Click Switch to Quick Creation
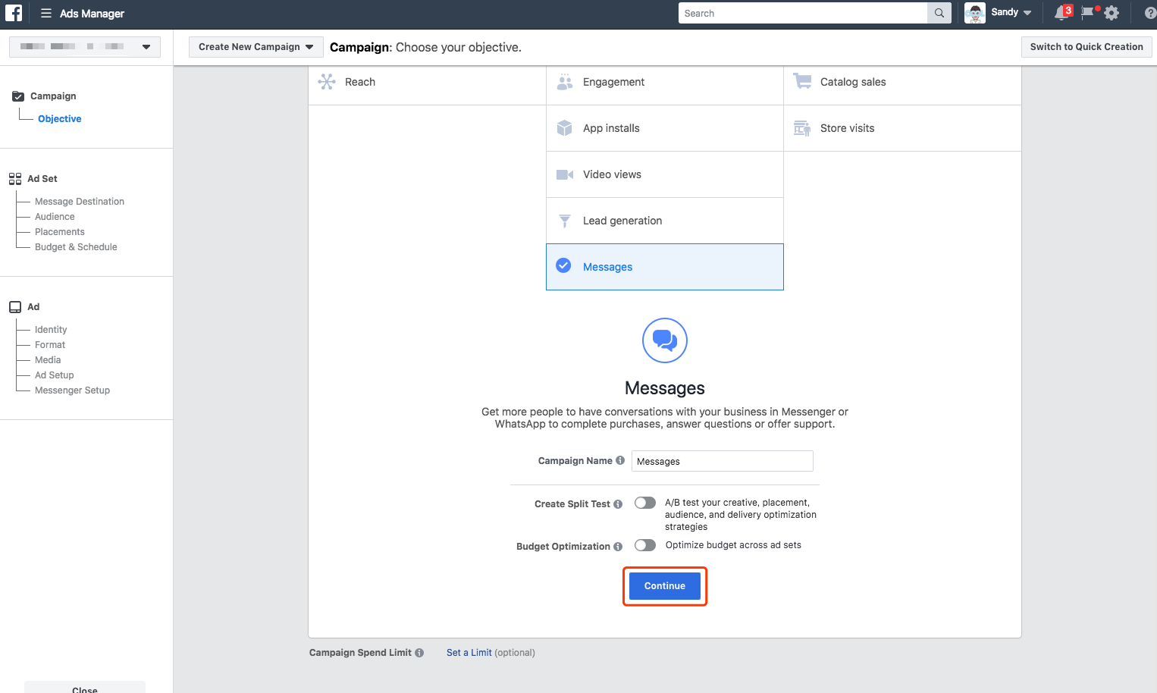The width and height of the screenshot is (1157, 693). tap(1086, 47)
